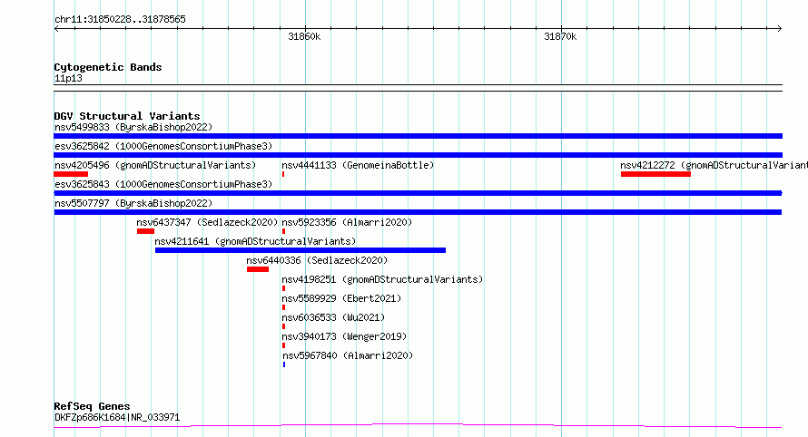808x437 pixels.
Task: Click the RefSeq Genes track title
Action: coord(92,407)
